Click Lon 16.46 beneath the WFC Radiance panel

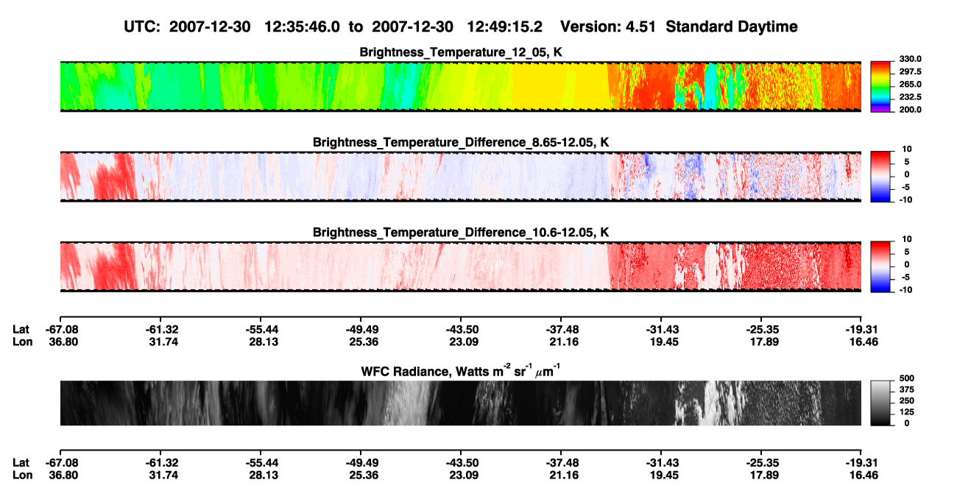point(864,474)
